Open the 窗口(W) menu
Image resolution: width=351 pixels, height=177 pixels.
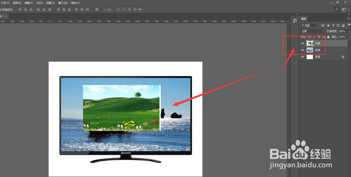click(63, 3)
